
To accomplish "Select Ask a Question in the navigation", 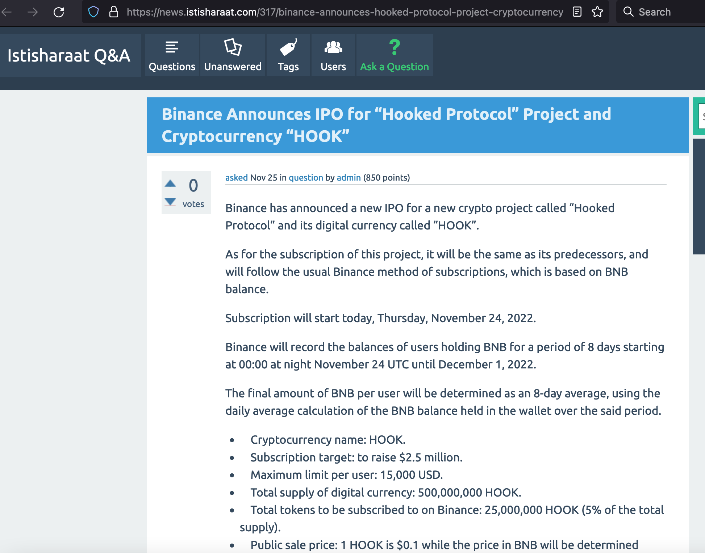I will (395, 55).
